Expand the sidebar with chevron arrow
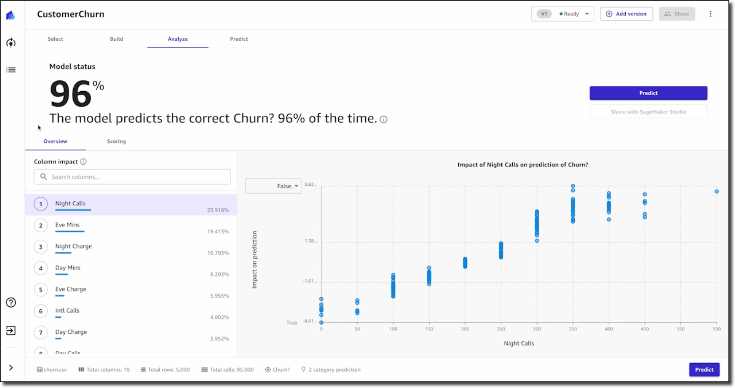 click(x=11, y=368)
